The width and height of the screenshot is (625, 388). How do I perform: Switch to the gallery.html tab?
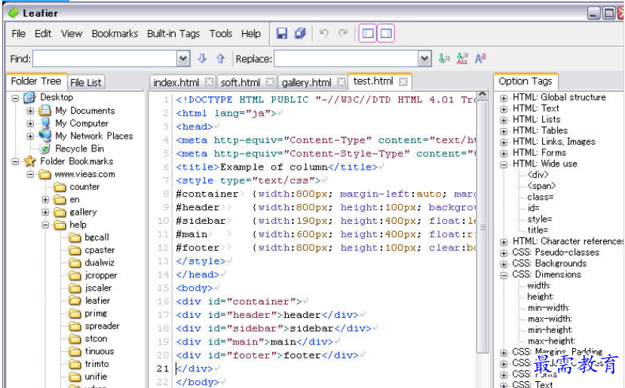pyautogui.click(x=307, y=82)
